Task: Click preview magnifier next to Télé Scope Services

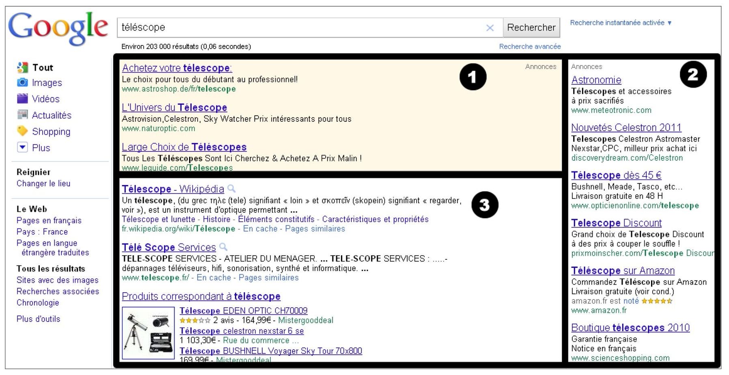Action: tap(223, 247)
